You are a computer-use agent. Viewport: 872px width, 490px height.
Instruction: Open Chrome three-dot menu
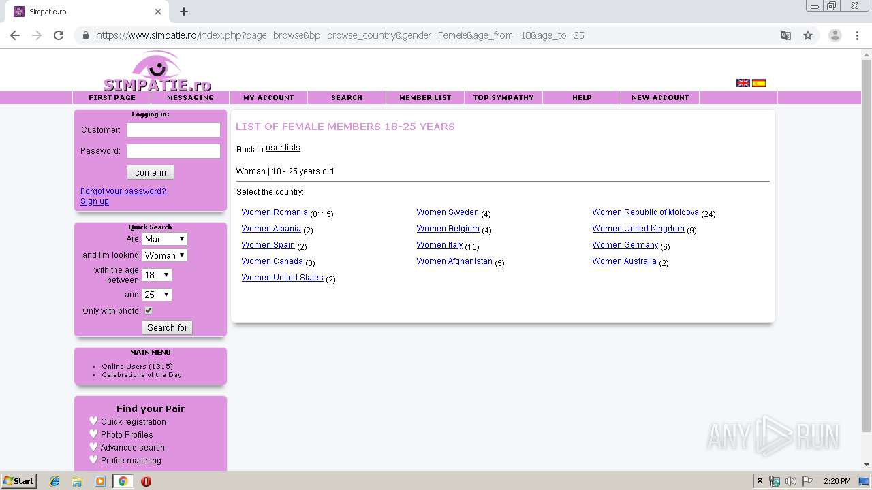[857, 35]
